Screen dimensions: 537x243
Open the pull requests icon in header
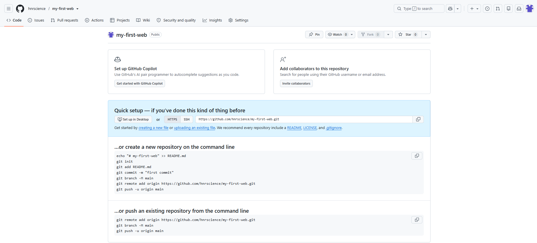click(x=498, y=8)
